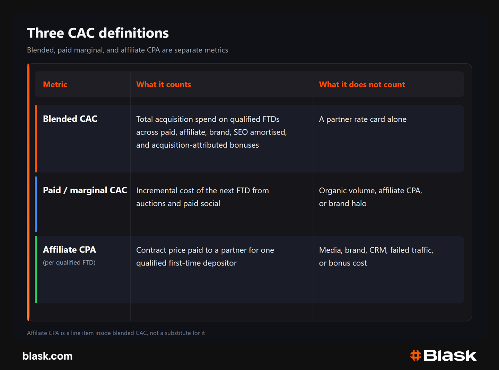Select the Blended CAC row label
Viewport: 499px width, 370px height.
[70, 119]
